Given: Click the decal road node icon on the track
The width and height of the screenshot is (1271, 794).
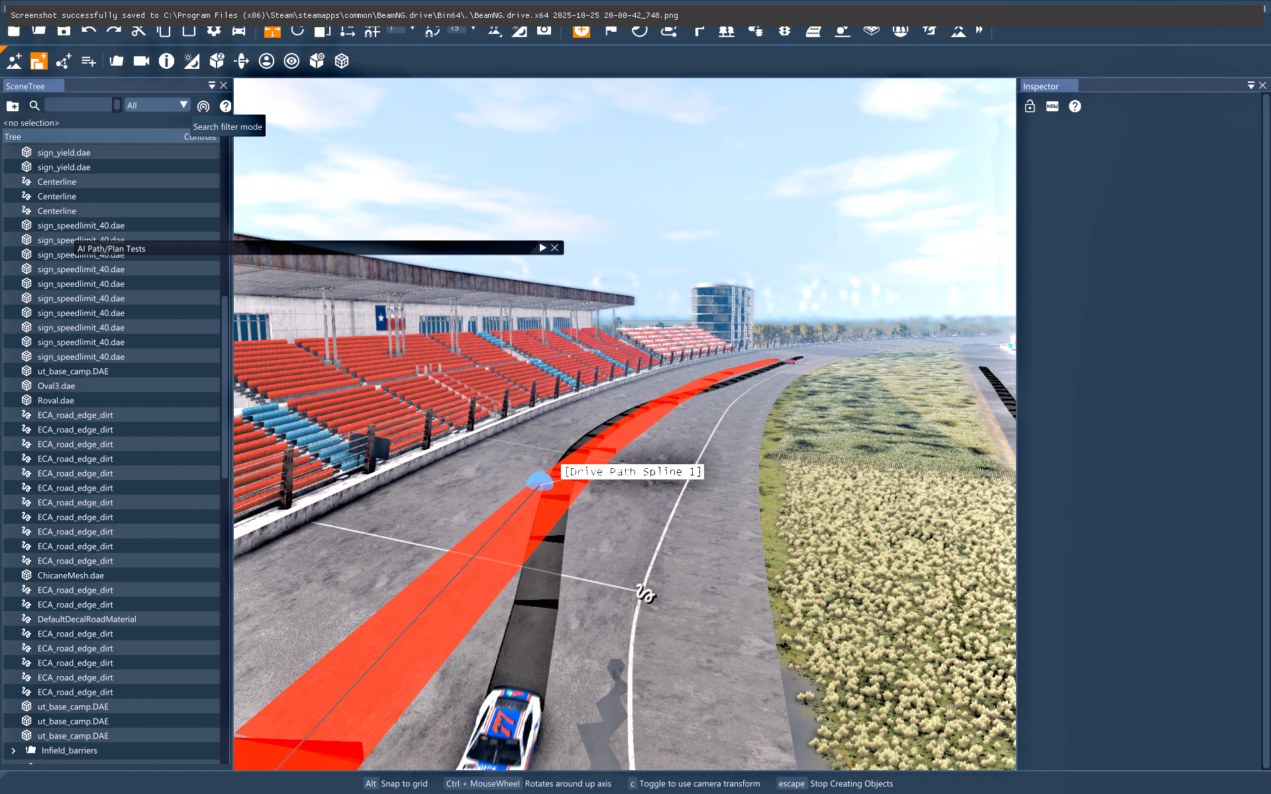Looking at the screenshot, I should (646, 593).
